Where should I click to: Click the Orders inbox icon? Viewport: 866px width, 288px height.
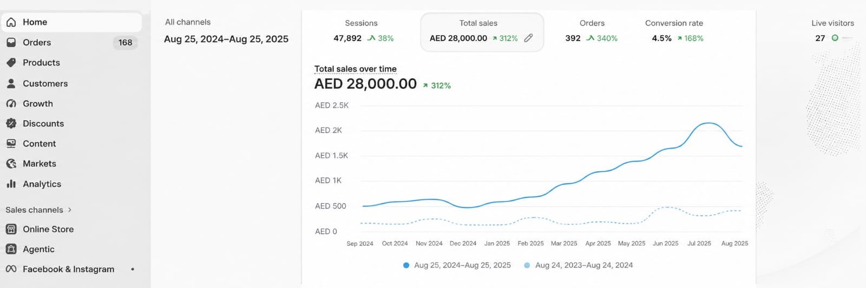11,42
